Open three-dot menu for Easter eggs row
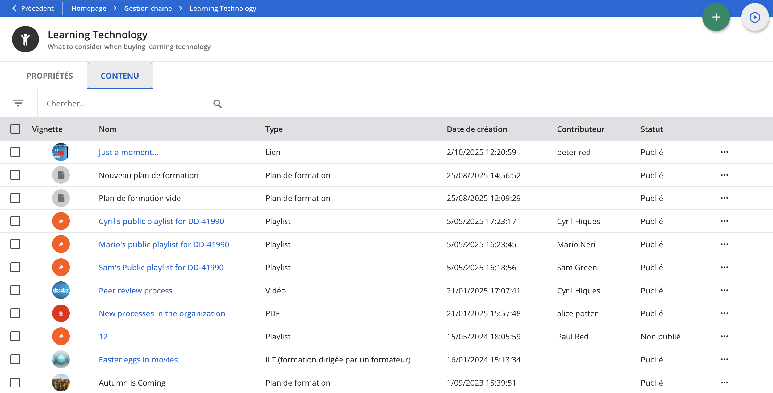The height and width of the screenshot is (393, 773). [724, 359]
